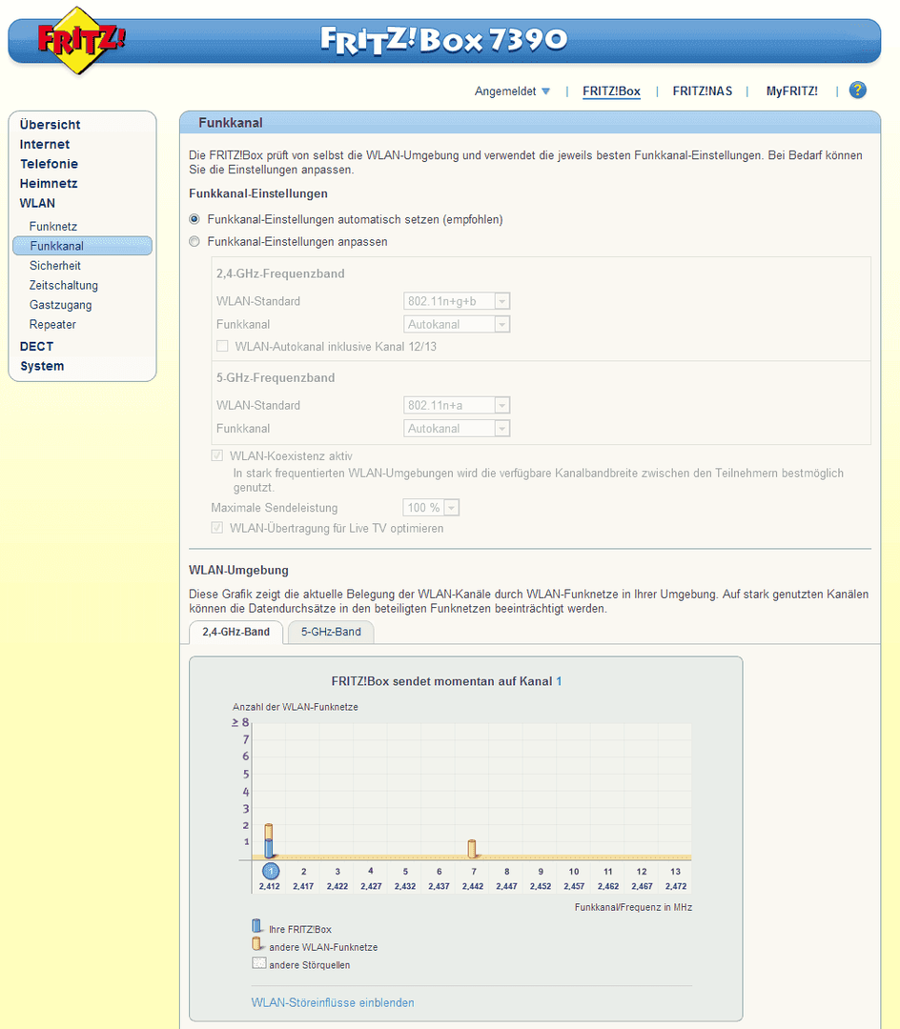This screenshot has height=1029, width=900.
Task: Open System in sidebar menu
Action: [42, 366]
